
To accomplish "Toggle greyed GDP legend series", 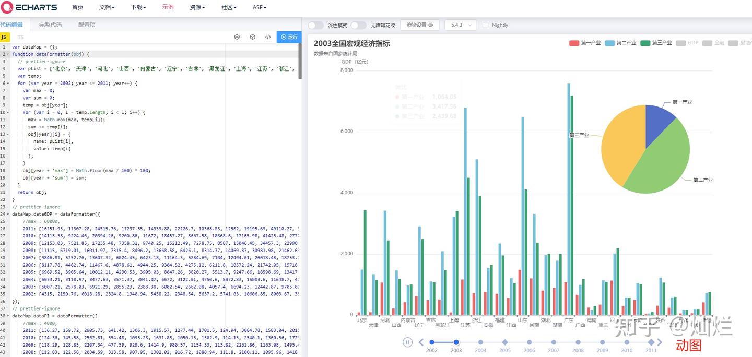I will tap(687, 43).
